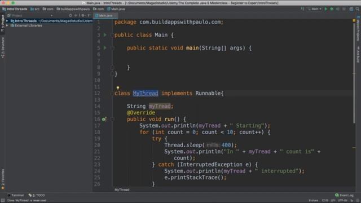
Task: Click IntroThreads in navigation breadcrumb bar
Action: point(15,9)
